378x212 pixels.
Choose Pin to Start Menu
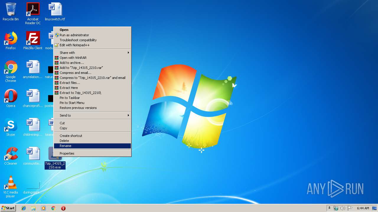[x=92, y=103]
